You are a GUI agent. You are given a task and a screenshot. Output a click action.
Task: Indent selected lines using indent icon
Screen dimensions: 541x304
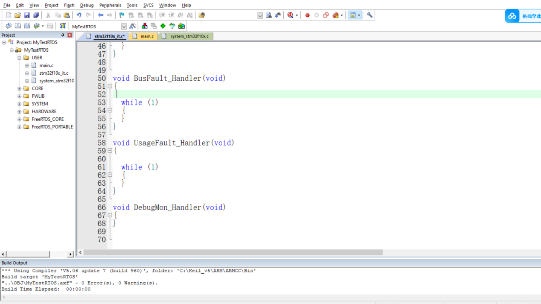(x=162, y=15)
